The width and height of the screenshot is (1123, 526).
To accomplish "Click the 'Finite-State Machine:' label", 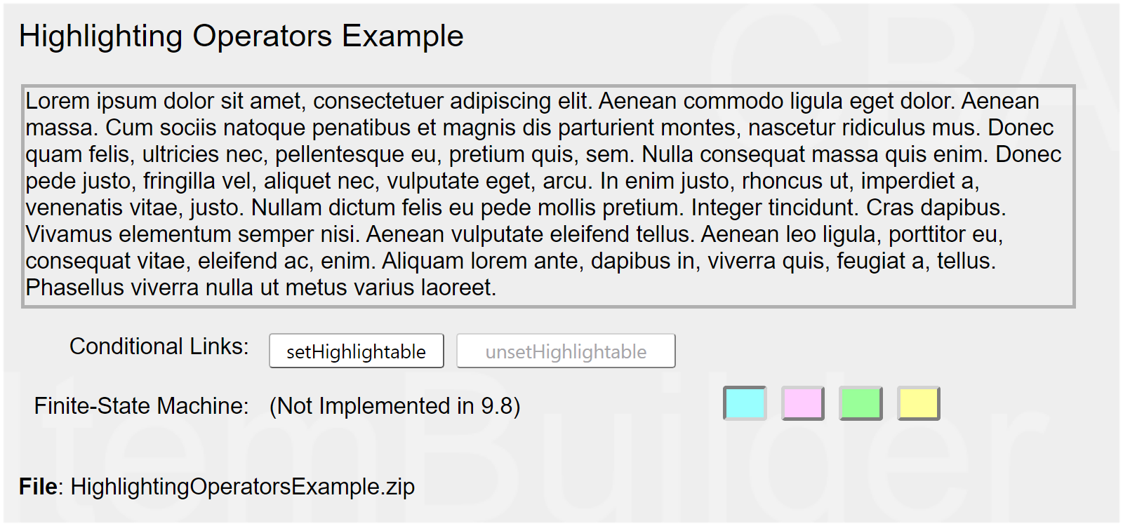I will pyautogui.click(x=141, y=406).
